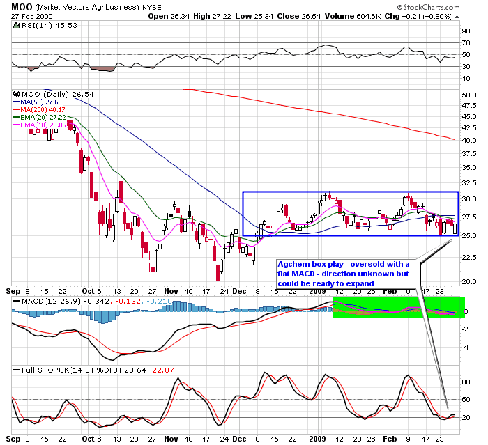Click the 2009 label on bottom date axis
This screenshot has width=488, height=445.
317,439
